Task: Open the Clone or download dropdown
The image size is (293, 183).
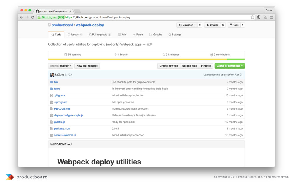Action: pos(229,66)
